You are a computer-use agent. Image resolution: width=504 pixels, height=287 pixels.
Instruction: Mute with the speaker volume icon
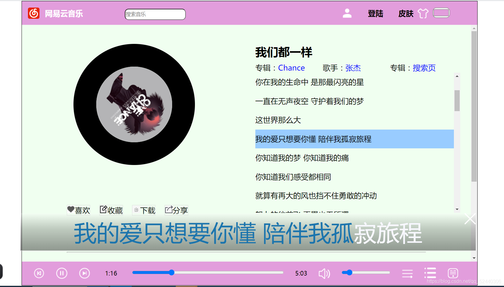point(325,273)
